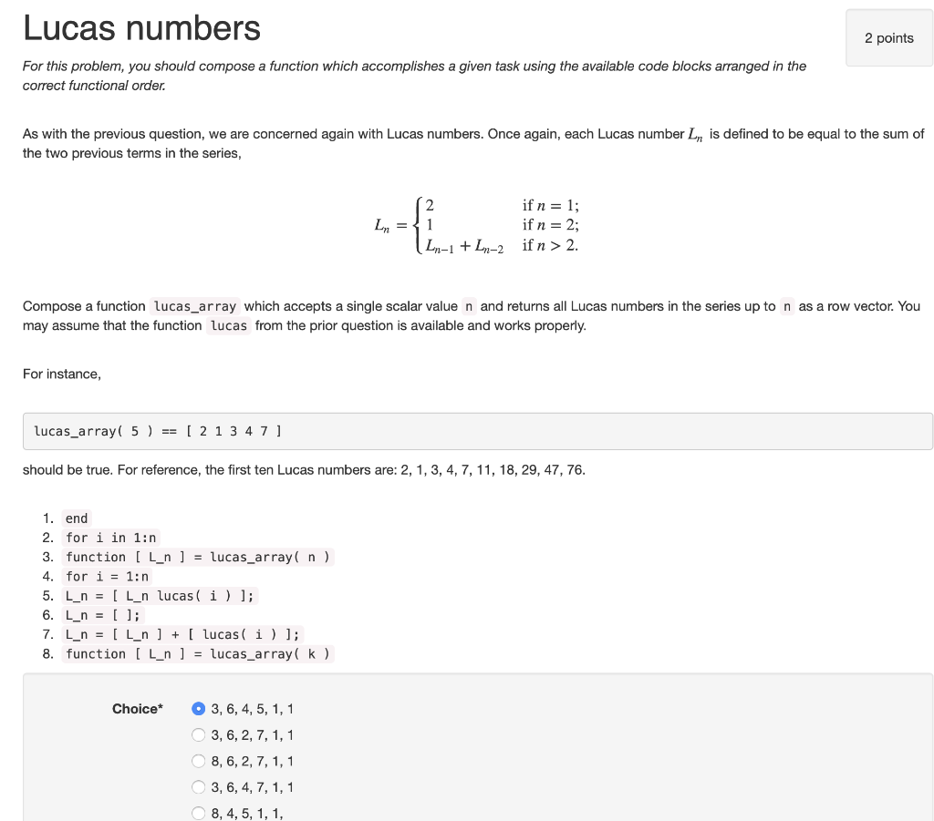Select the radio option "8, 6, 2, 7, 1, 1"
This screenshot has width=934, height=821.
coord(199,761)
